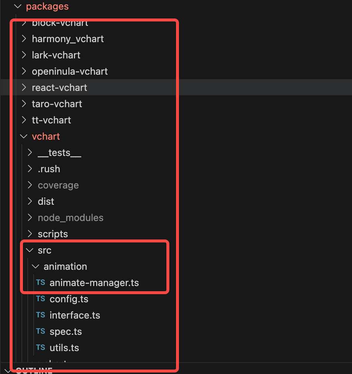Open the lark-vchart folder
352x374 pixels.
coord(56,55)
